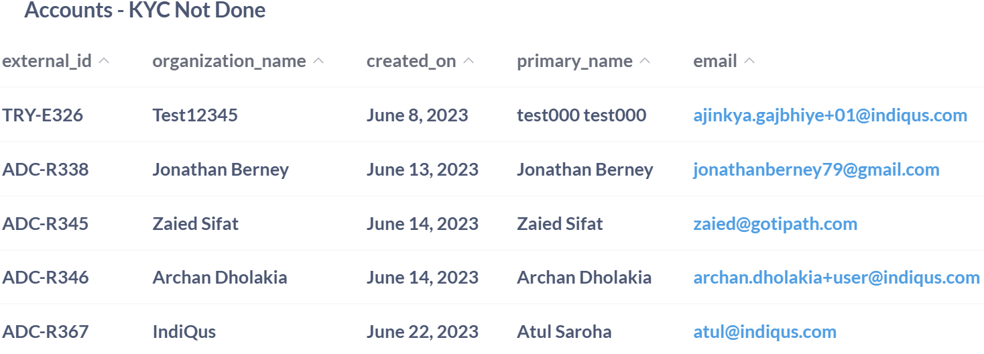Click the Test12345 organization name cell
Image resolution: width=984 pixels, height=354 pixels.
[x=195, y=115]
